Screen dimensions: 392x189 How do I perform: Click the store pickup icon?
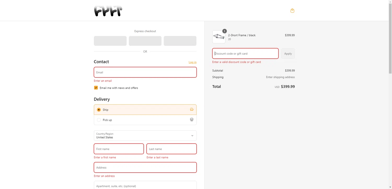point(192,120)
